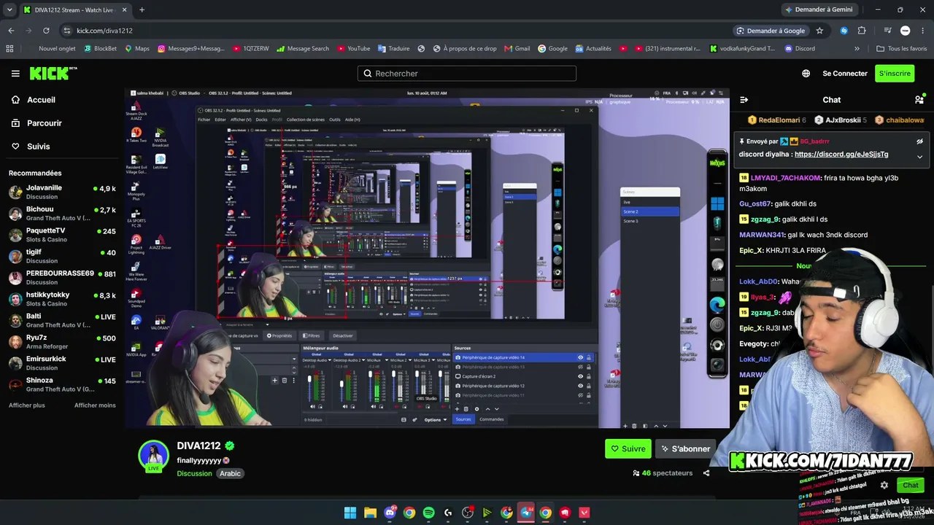The width and height of the screenshot is (934, 525).
Task: Open the chat users list icon
Action: (x=919, y=100)
